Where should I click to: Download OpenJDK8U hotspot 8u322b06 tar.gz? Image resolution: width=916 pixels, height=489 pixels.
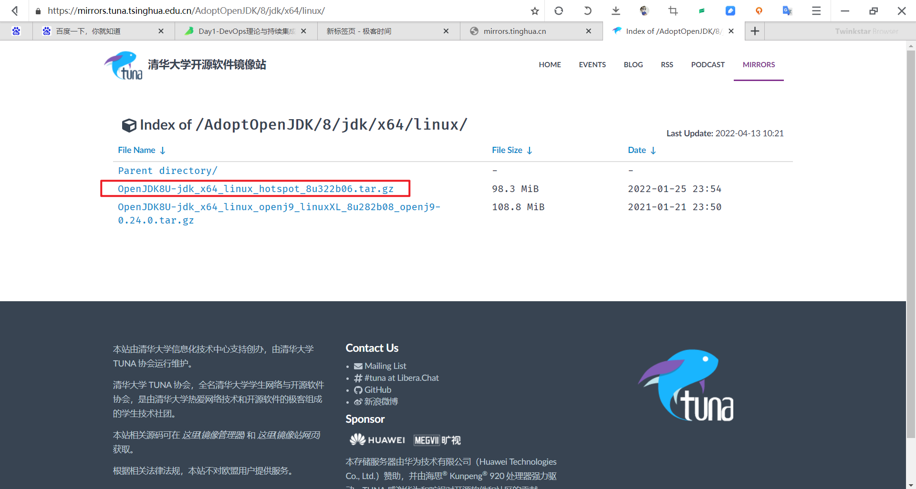(x=256, y=189)
